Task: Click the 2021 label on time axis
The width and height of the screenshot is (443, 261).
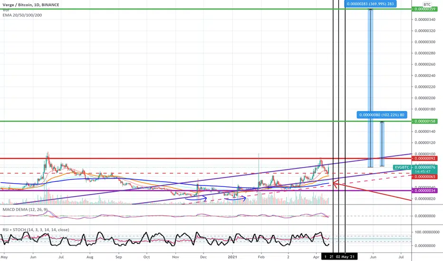Action: tap(232, 257)
